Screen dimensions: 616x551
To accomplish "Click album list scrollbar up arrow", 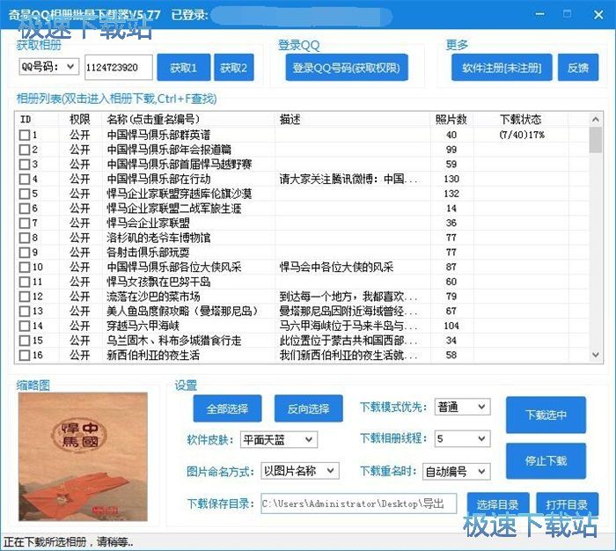I will point(595,119).
